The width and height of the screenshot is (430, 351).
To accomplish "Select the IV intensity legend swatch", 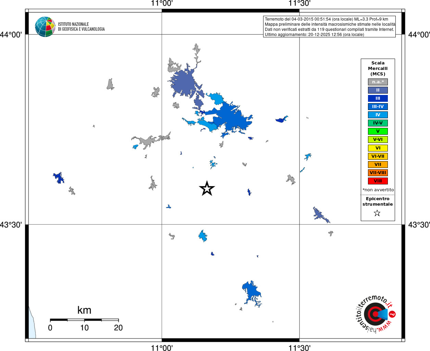I will click(x=378, y=115).
